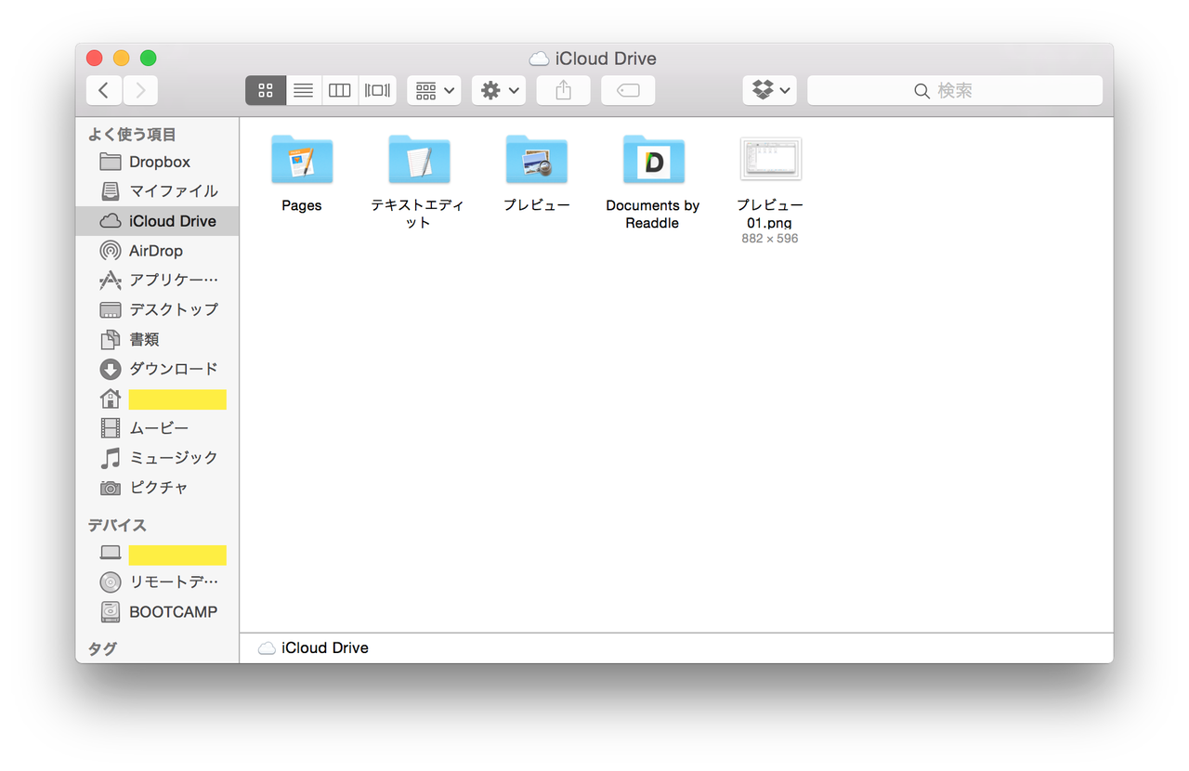This screenshot has height=771, width=1189.
Task: Click the iCloud Drive window title icon
Action: click(538, 59)
